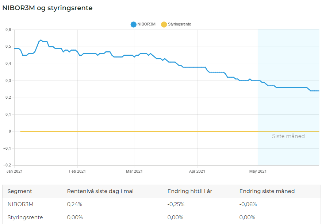This screenshot has height=224, width=322.
Task: Click the Segment column header
Action: click(x=20, y=192)
